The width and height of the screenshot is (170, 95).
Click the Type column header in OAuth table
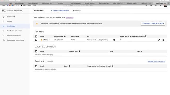click(112, 51)
